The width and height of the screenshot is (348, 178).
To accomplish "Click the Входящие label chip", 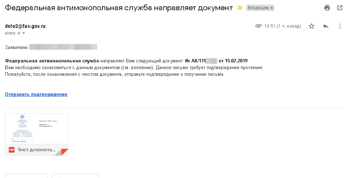I will click(x=258, y=8).
